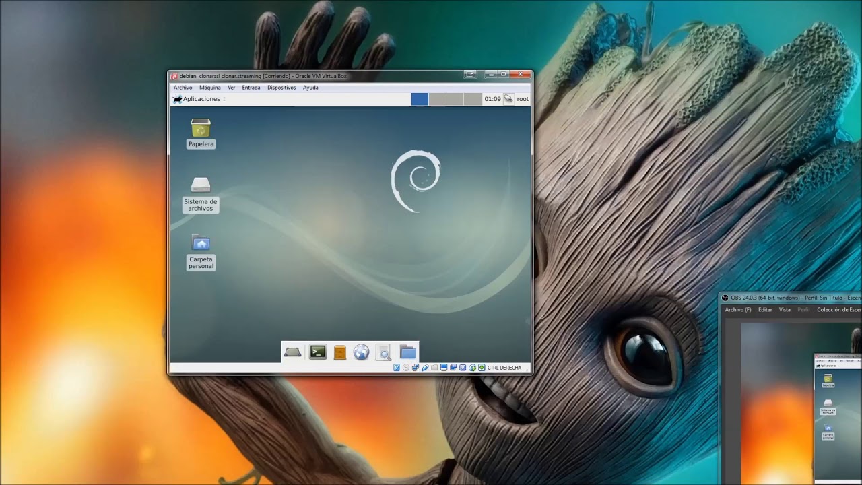Click the VirtualBox title bar logo

[x=174, y=76]
